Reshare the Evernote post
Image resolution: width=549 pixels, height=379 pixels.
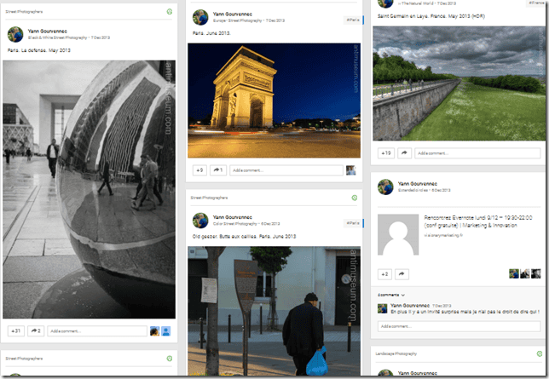click(402, 274)
